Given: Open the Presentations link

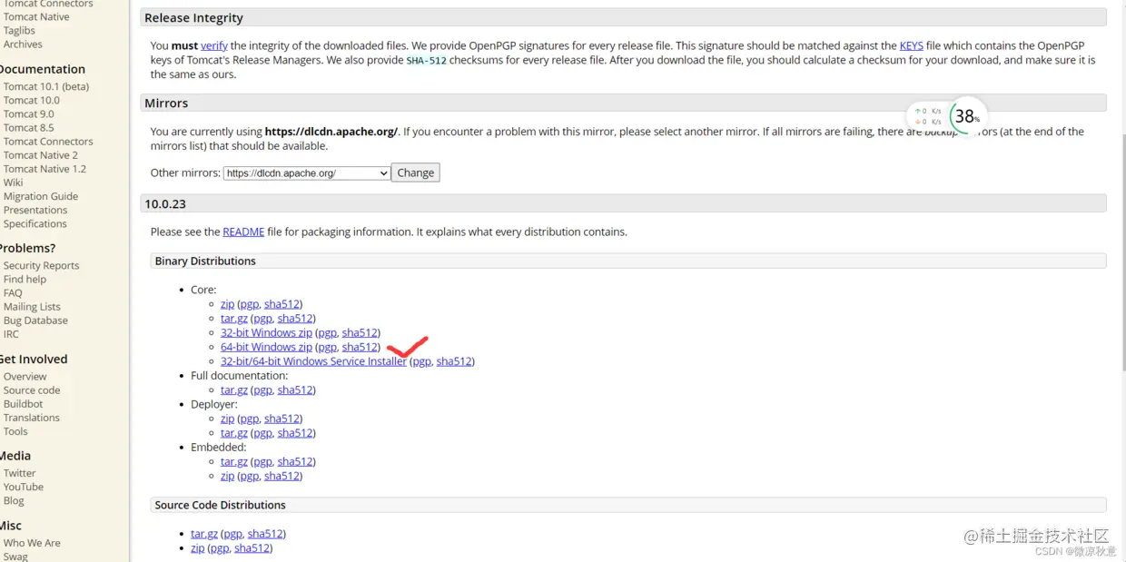Looking at the screenshot, I should 35,210.
